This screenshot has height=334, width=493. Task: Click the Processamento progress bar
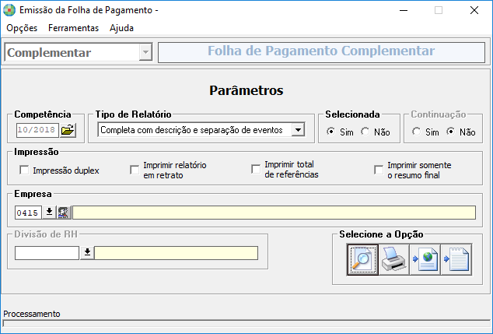[247, 323]
